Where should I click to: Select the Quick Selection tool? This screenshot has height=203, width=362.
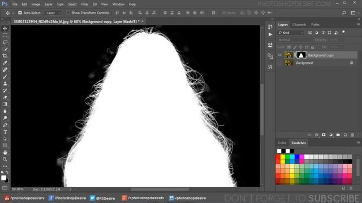5,49
